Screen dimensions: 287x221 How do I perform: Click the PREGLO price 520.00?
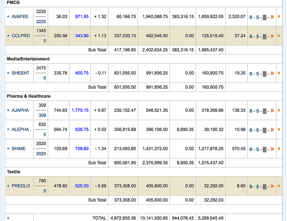[82, 186]
